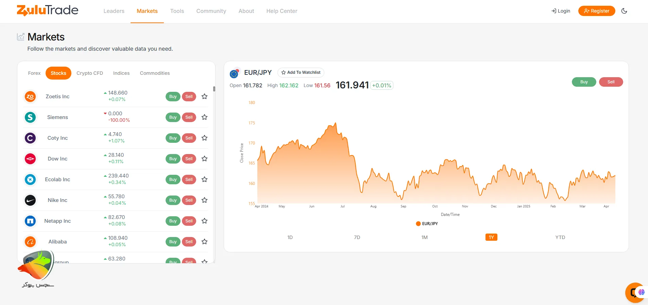648x305 pixels.
Task: Buy EUR/JPY from chart panel
Action: click(584, 82)
